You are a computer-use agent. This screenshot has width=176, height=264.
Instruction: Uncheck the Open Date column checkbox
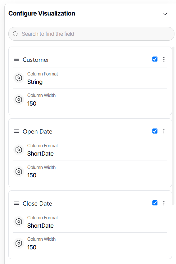coord(155,131)
